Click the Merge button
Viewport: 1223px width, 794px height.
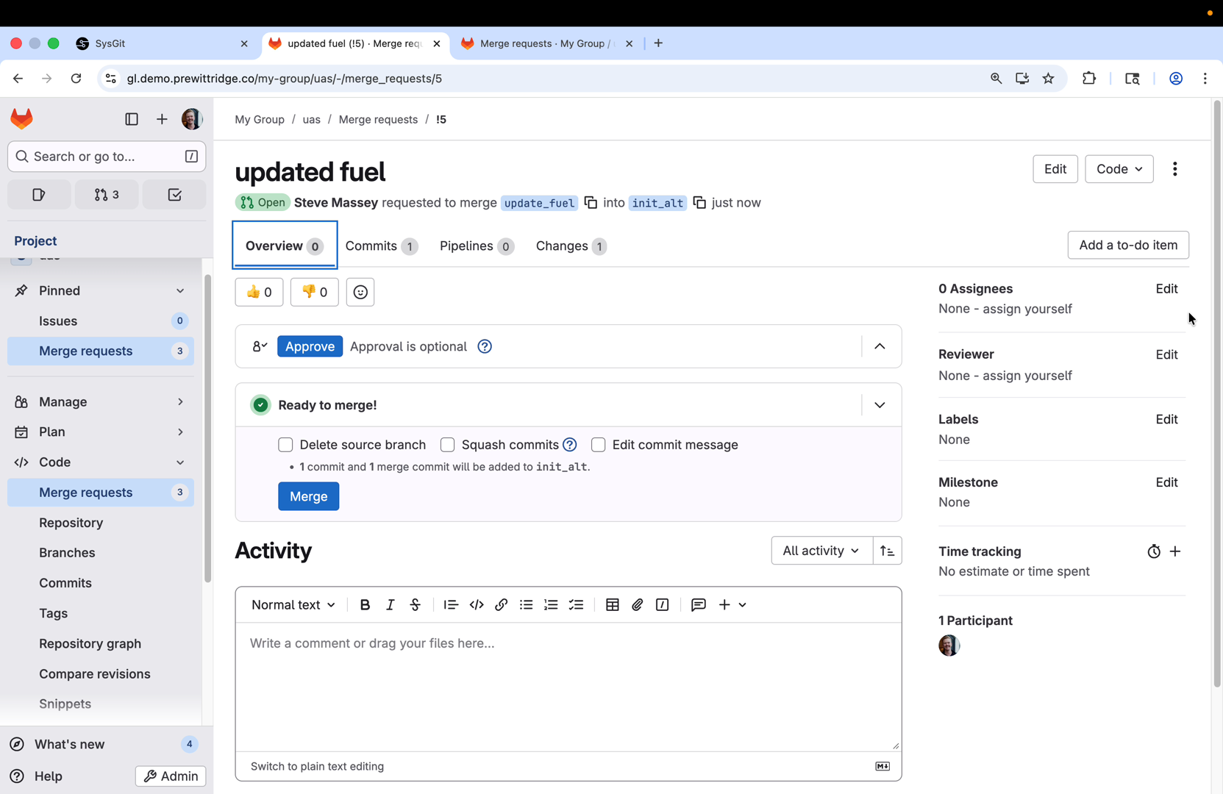pyautogui.click(x=308, y=496)
